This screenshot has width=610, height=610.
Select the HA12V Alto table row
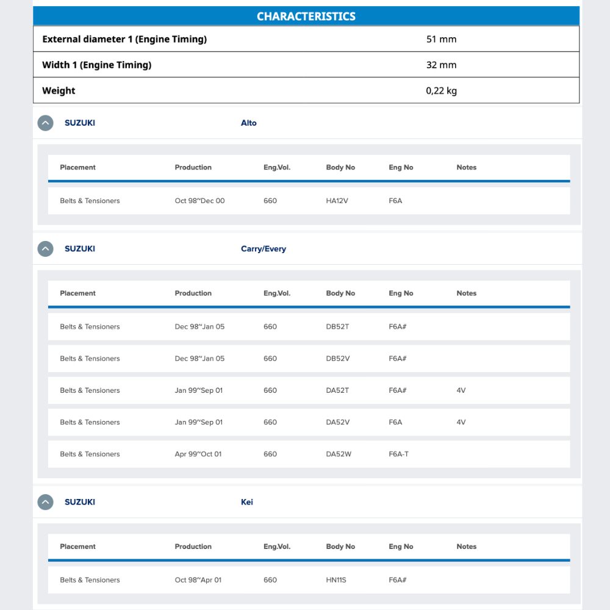pyautogui.click(x=309, y=201)
